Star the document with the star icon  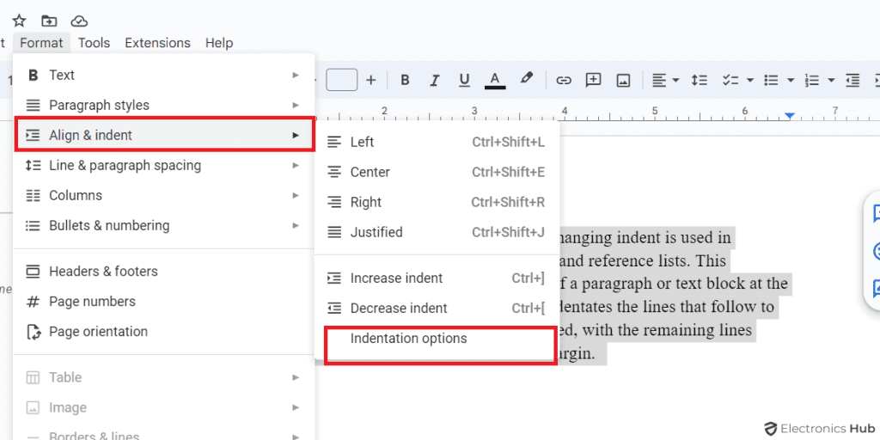point(19,21)
